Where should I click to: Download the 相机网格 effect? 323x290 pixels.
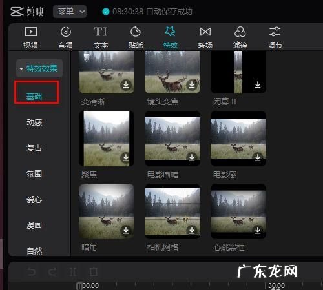[x=192, y=230]
